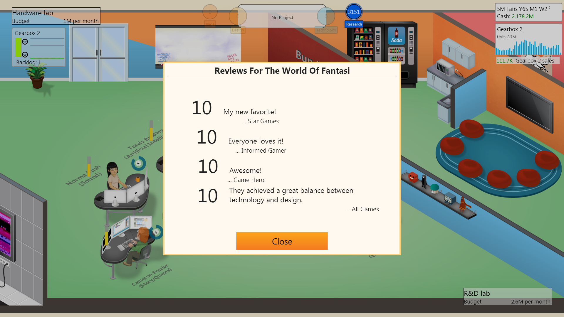Click the Research points counter 3151

pyautogui.click(x=353, y=12)
